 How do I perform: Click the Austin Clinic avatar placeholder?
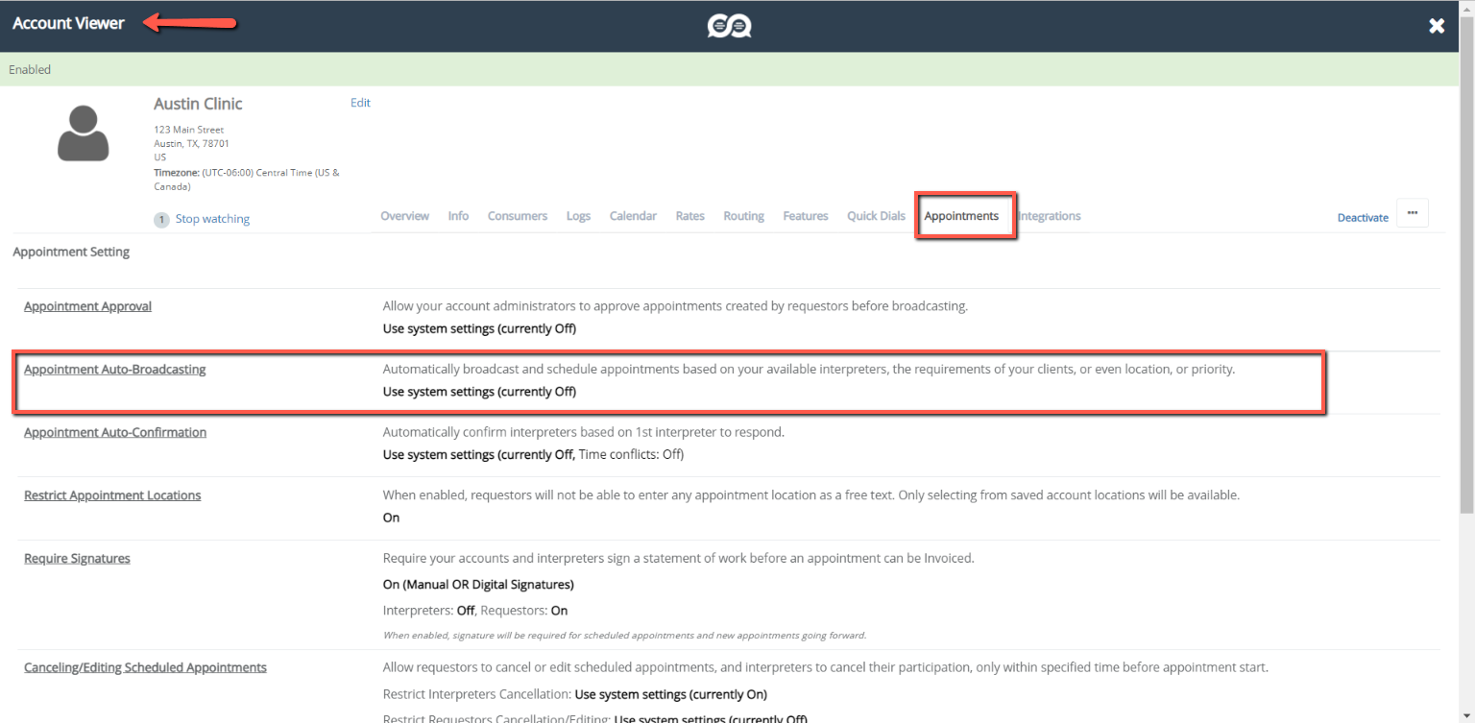point(84,133)
